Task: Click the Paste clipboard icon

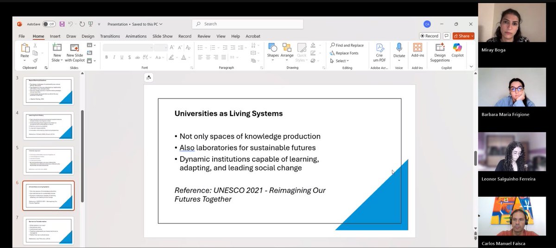Action: click(25, 48)
